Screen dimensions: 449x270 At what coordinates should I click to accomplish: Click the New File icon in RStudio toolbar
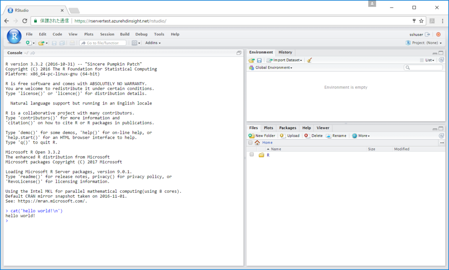click(29, 43)
